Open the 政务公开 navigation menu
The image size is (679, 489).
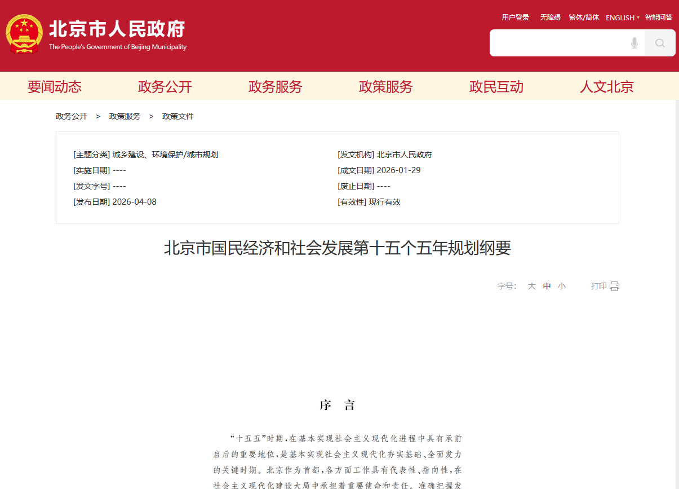[x=165, y=86]
